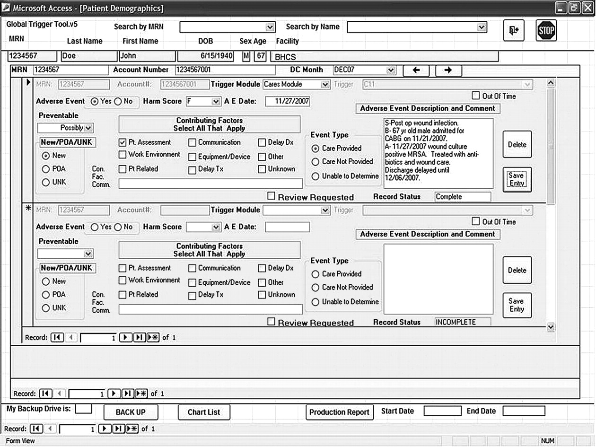
Task: Click the My Backup Drive field
Action: pyautogui.click(x=84, y=408)
